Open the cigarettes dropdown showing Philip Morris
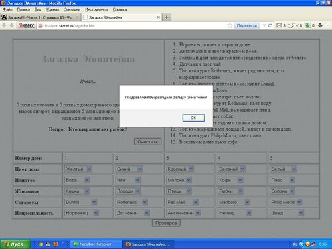This screenshot has width=332, height=249. 286,202
